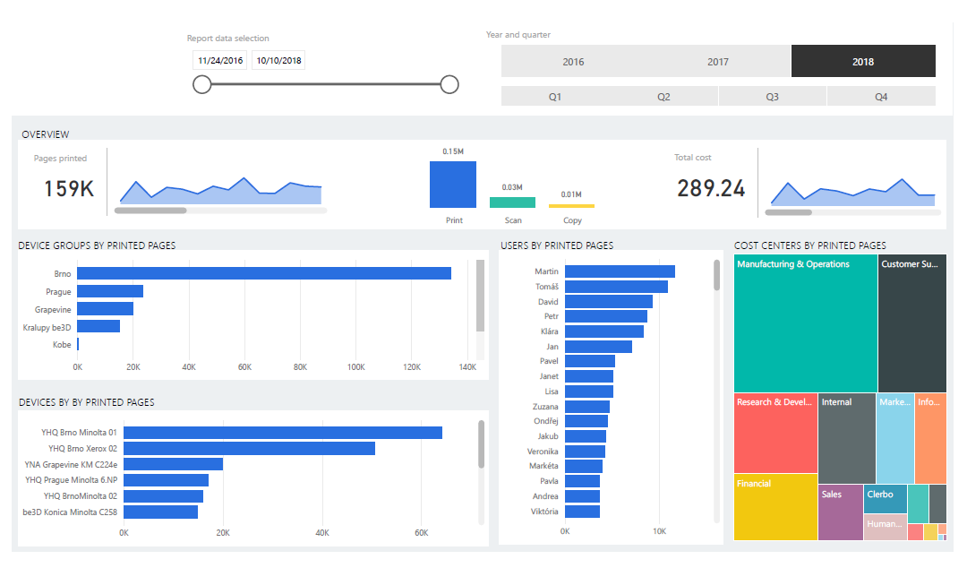Click the end date field 10/10/2018
The image size is (967, 568).
pyautogui.click(x=278, y=61)
